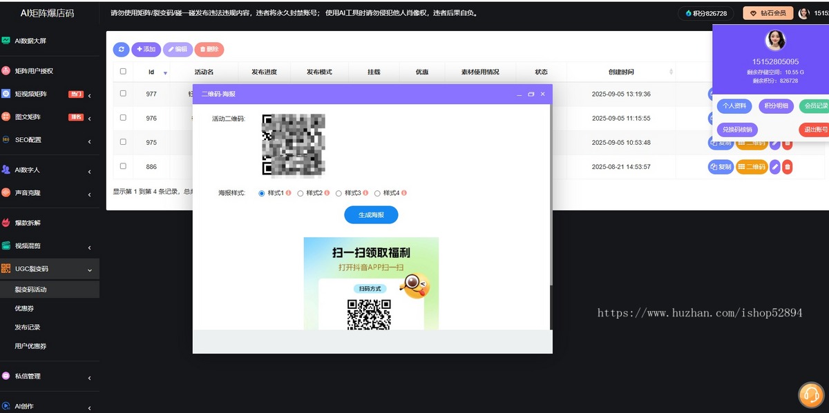Image resolution: width=829 pixels, height=413 pixels.
Task: Click the SEO配置 sidebar icon
Action: [x=6, y=139]
